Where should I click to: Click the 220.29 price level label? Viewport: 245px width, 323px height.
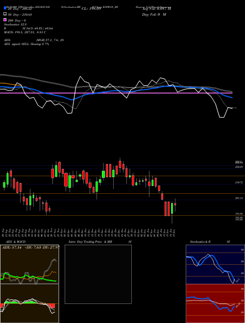pos(239,167)
